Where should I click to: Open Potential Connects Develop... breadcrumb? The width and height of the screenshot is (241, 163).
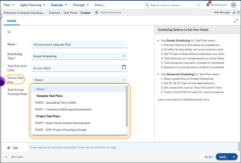point(24,13)
